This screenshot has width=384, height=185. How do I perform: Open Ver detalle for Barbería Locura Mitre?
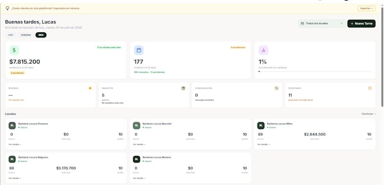tap(264, 145)
